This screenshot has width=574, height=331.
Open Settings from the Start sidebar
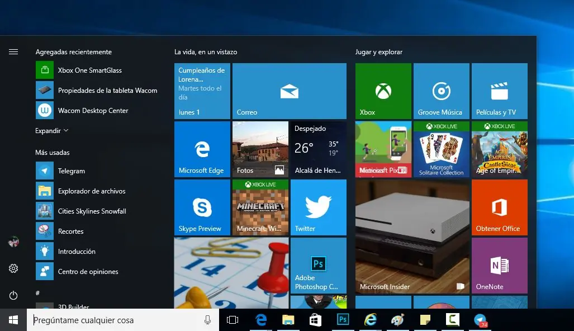pos(13,268)
